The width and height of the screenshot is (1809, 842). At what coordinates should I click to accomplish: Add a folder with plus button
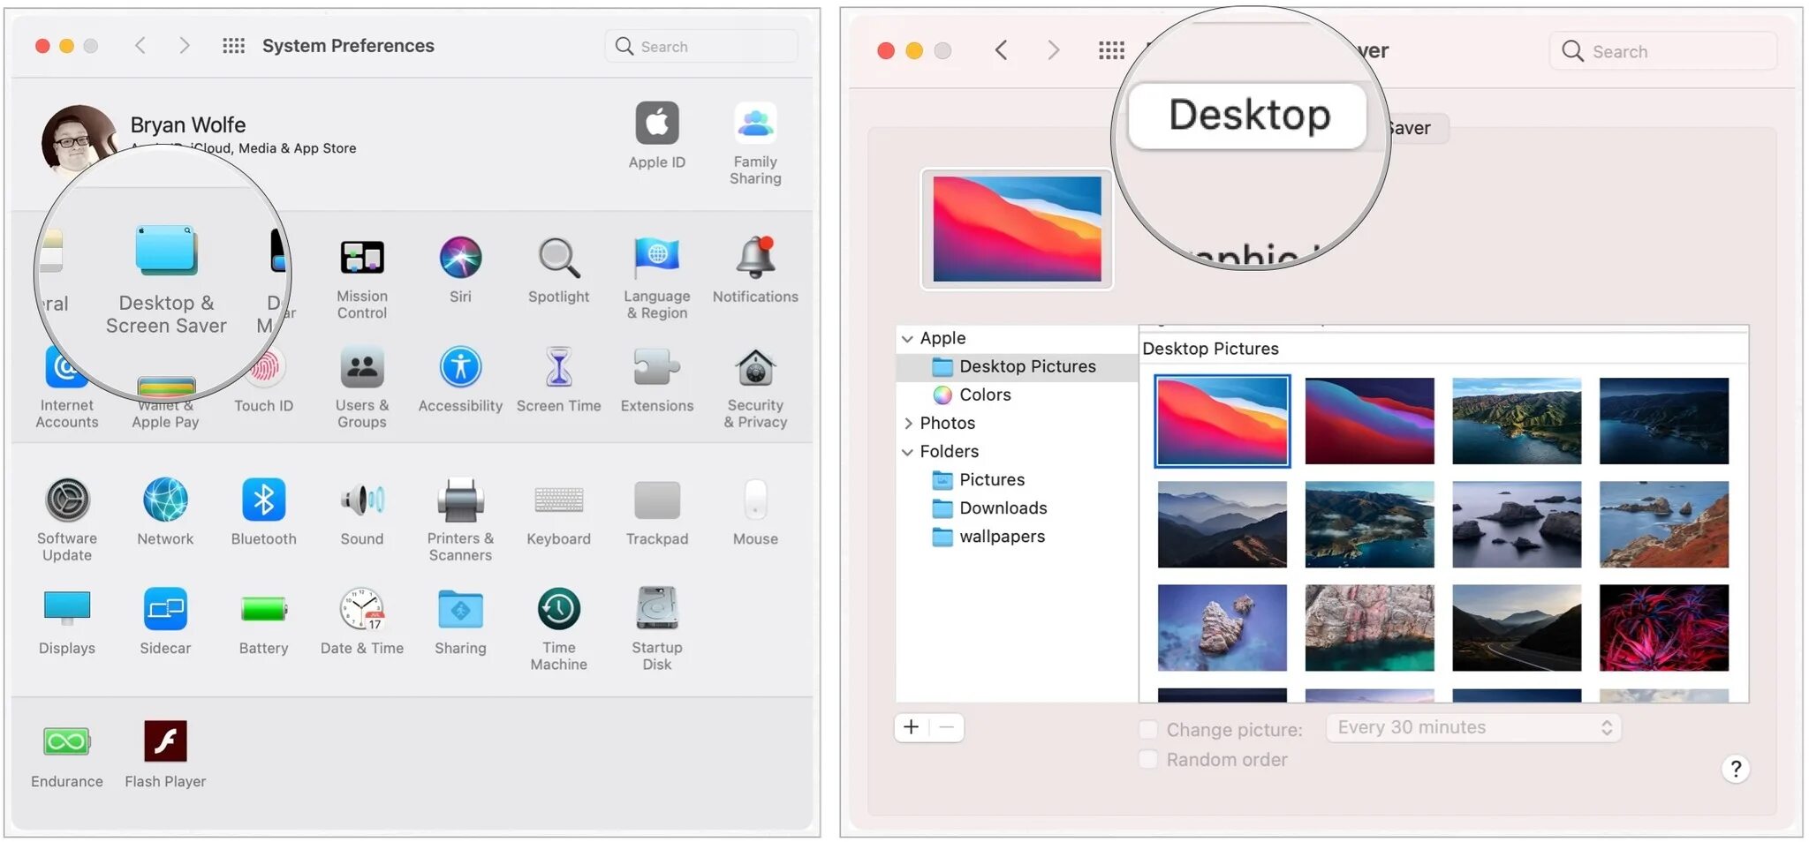click(912, 727)
